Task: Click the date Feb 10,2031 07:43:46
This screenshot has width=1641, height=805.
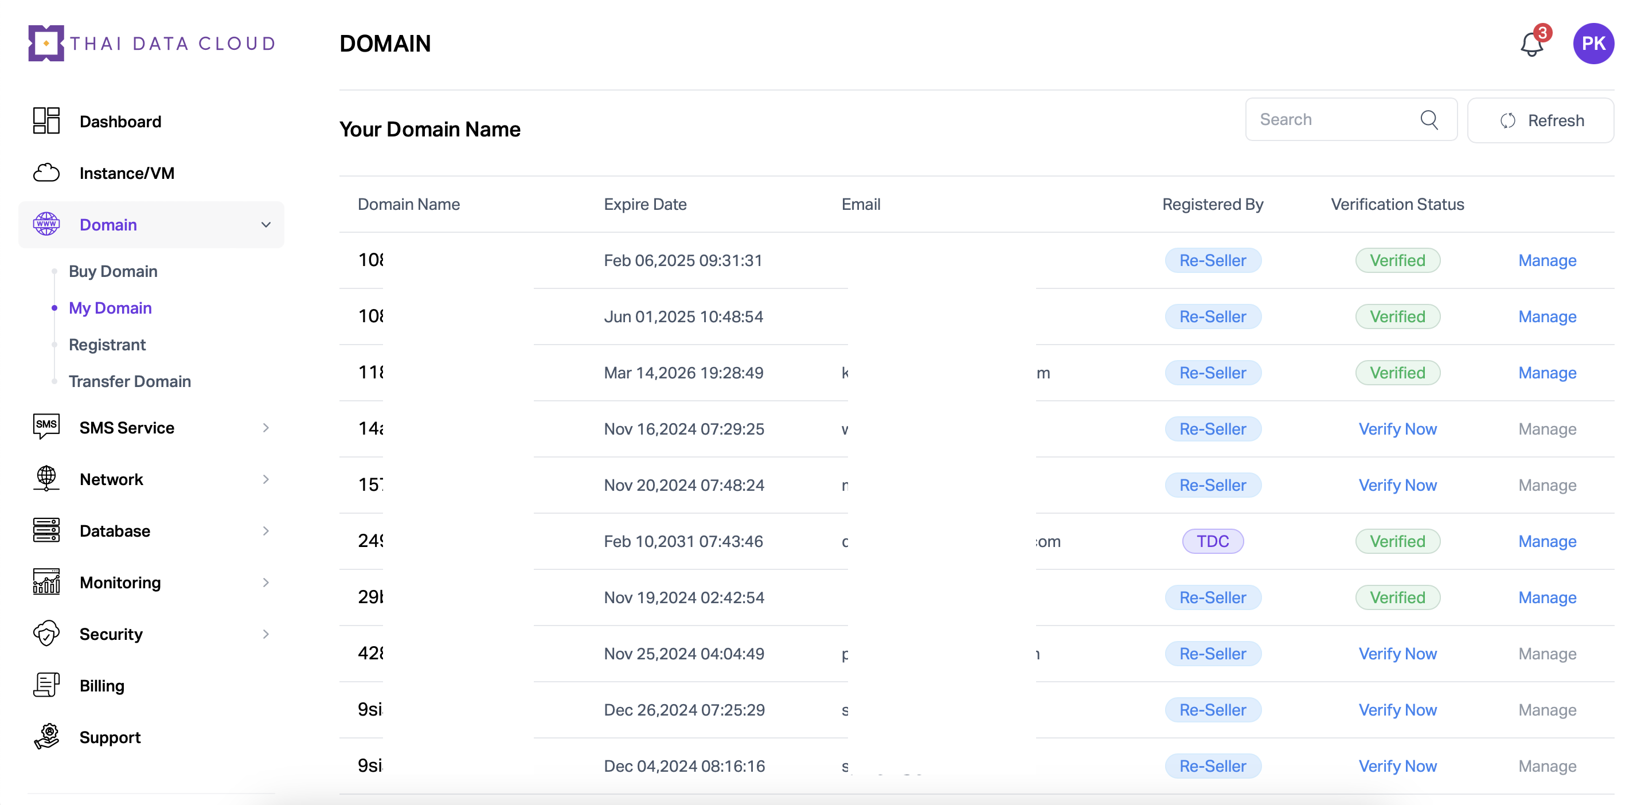Action: (x=683, y=541)
